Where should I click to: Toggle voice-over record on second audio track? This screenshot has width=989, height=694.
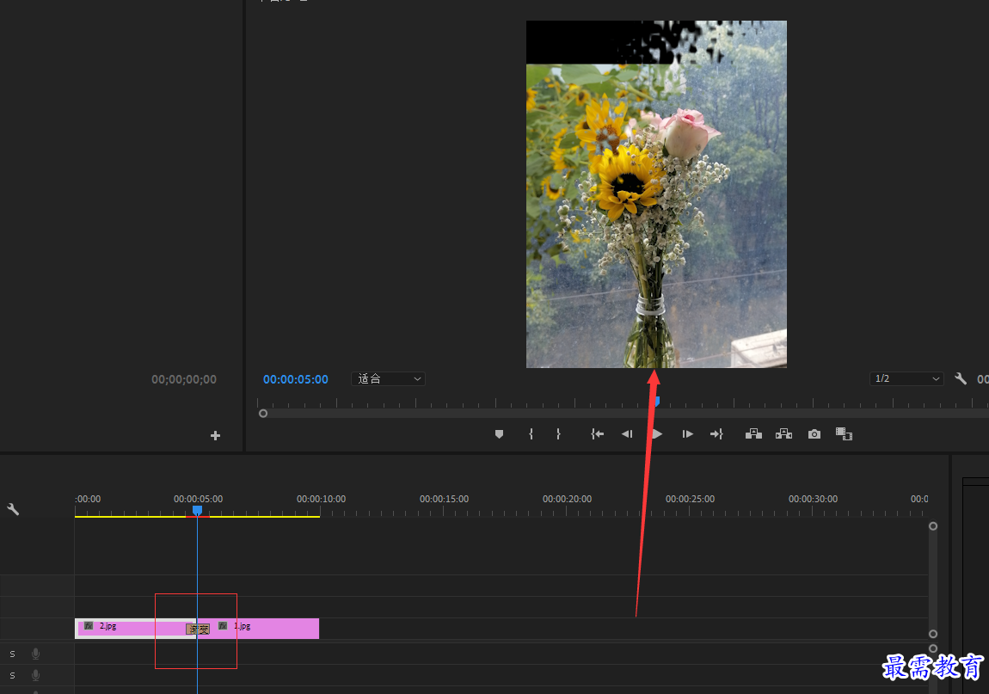coord(35,675)
